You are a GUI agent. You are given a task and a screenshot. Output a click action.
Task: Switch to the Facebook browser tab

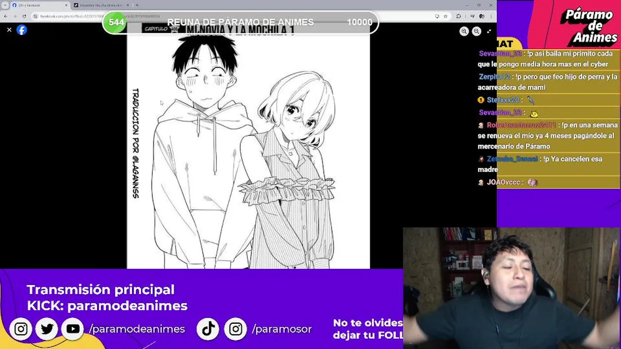pos(40,5)
